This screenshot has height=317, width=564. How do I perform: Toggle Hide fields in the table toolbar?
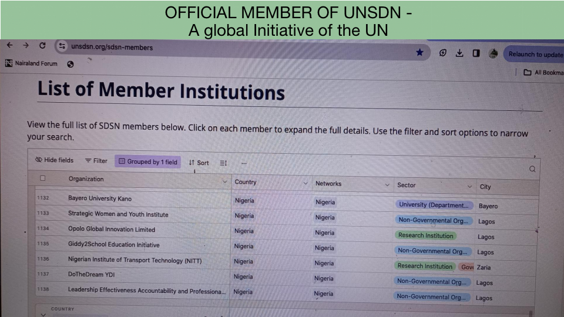click(x=54, y=160)
